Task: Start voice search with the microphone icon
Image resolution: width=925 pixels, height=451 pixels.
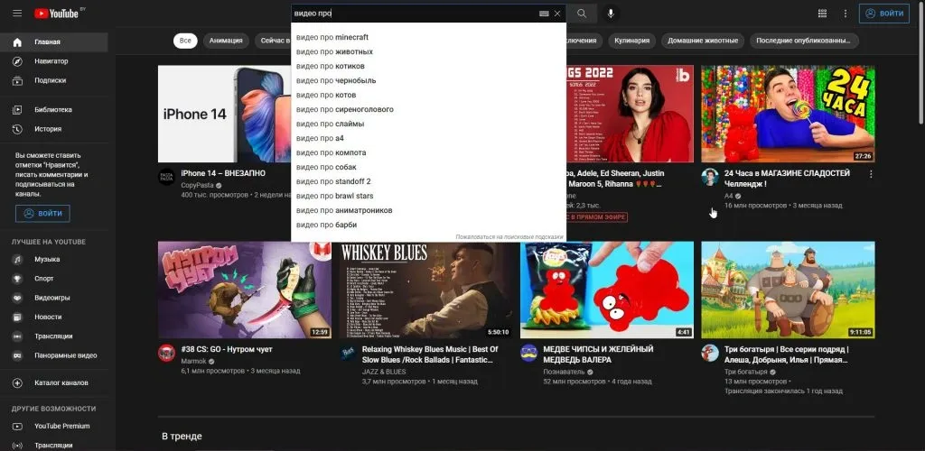Action: pos(611,14)
